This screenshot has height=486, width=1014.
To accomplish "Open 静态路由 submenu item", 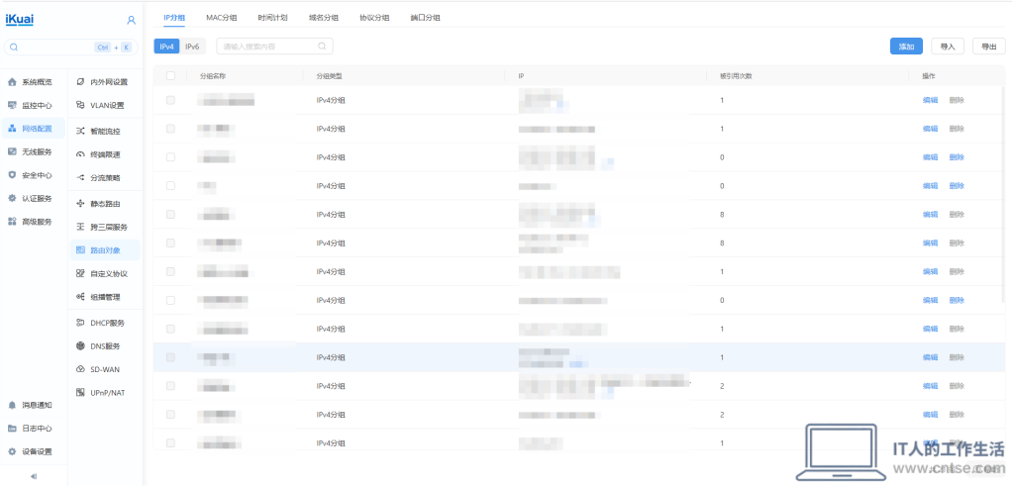I will (105, 204).
